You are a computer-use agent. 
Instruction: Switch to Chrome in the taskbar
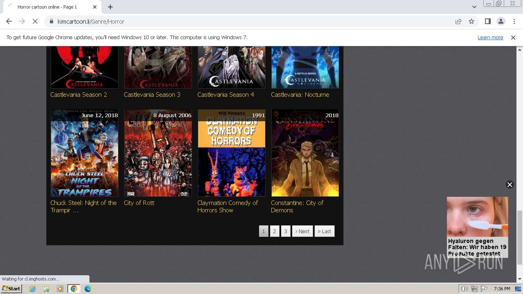pos(74,289)
